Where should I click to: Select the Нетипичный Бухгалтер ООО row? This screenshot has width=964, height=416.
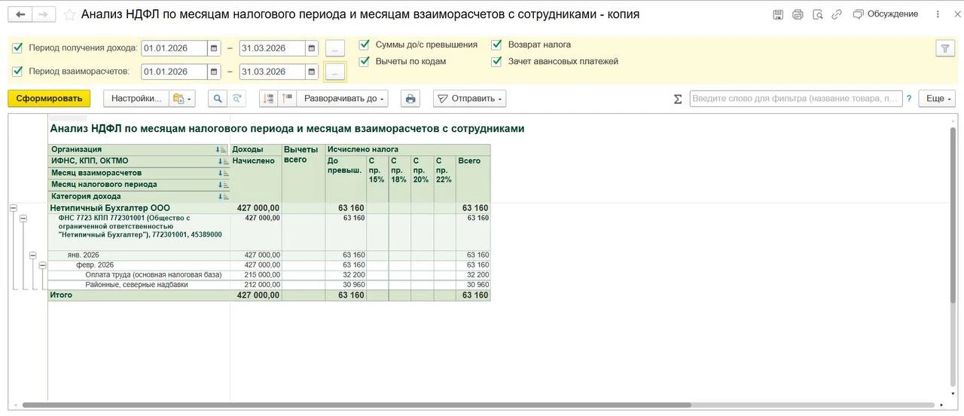tap(268, 208)
